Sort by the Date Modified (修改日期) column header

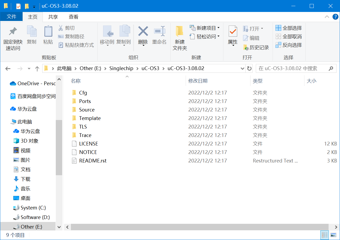click(x=218, y=81)
